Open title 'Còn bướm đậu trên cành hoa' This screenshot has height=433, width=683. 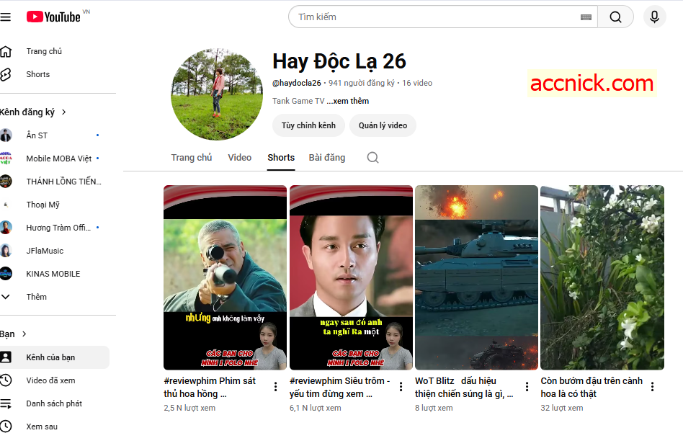[592, 388]
